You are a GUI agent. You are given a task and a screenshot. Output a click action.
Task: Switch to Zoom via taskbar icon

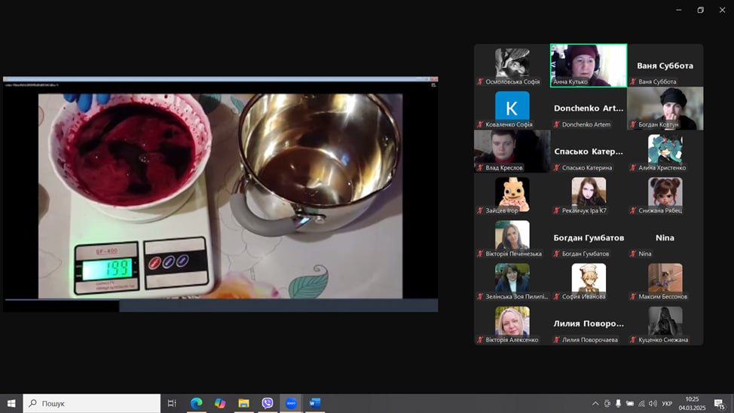pos(291,403)
